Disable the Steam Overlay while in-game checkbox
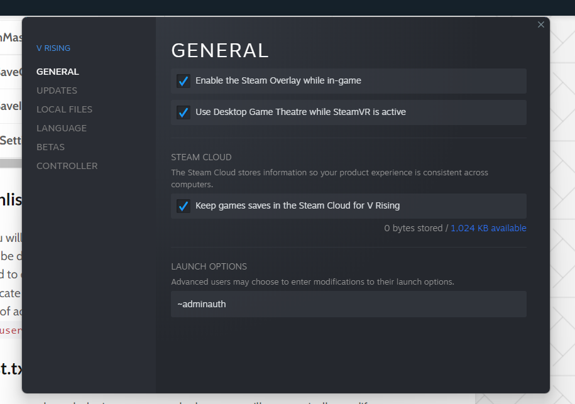Screen dimensions: 575x404 pos(183,80)
